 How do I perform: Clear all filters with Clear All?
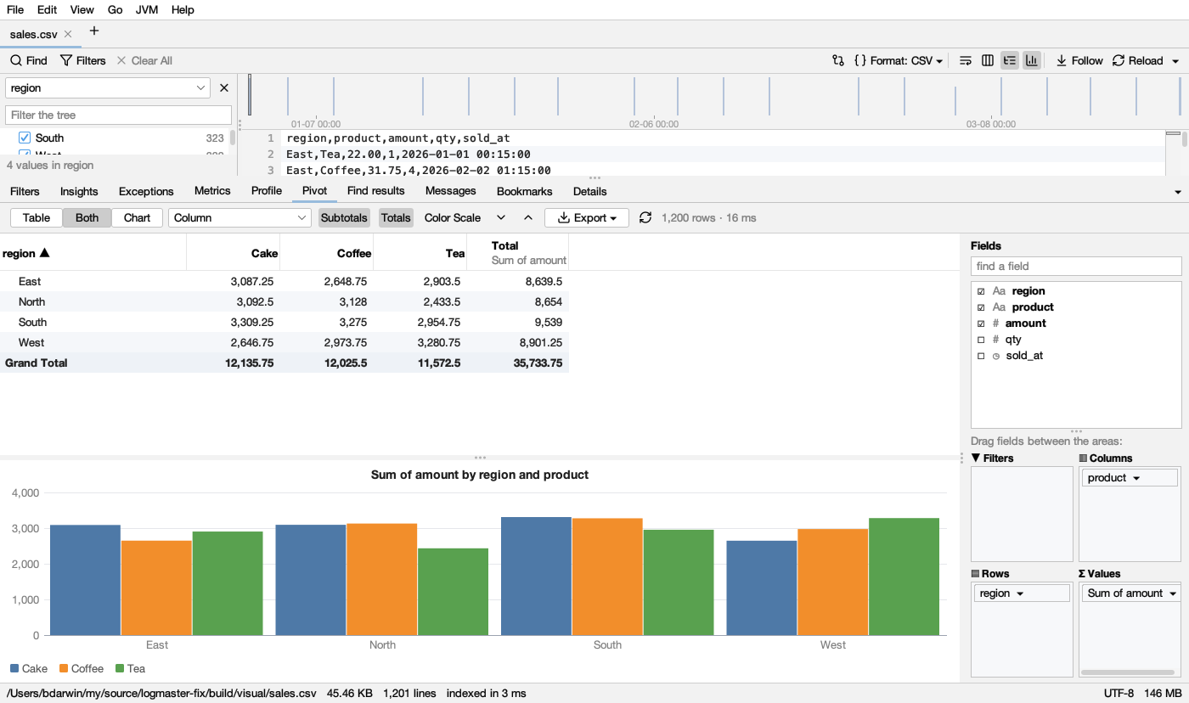click(x=144, y=60)
